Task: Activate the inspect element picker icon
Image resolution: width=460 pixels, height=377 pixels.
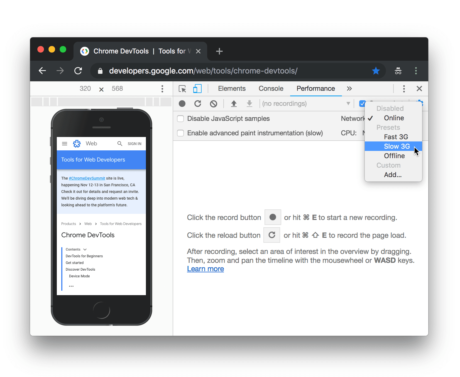Action: pyautogui.click(x=182, y=89)
